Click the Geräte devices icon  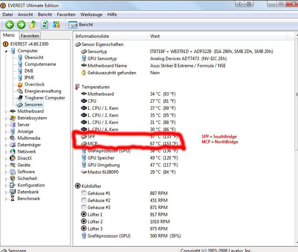click(x=13, y=165)
